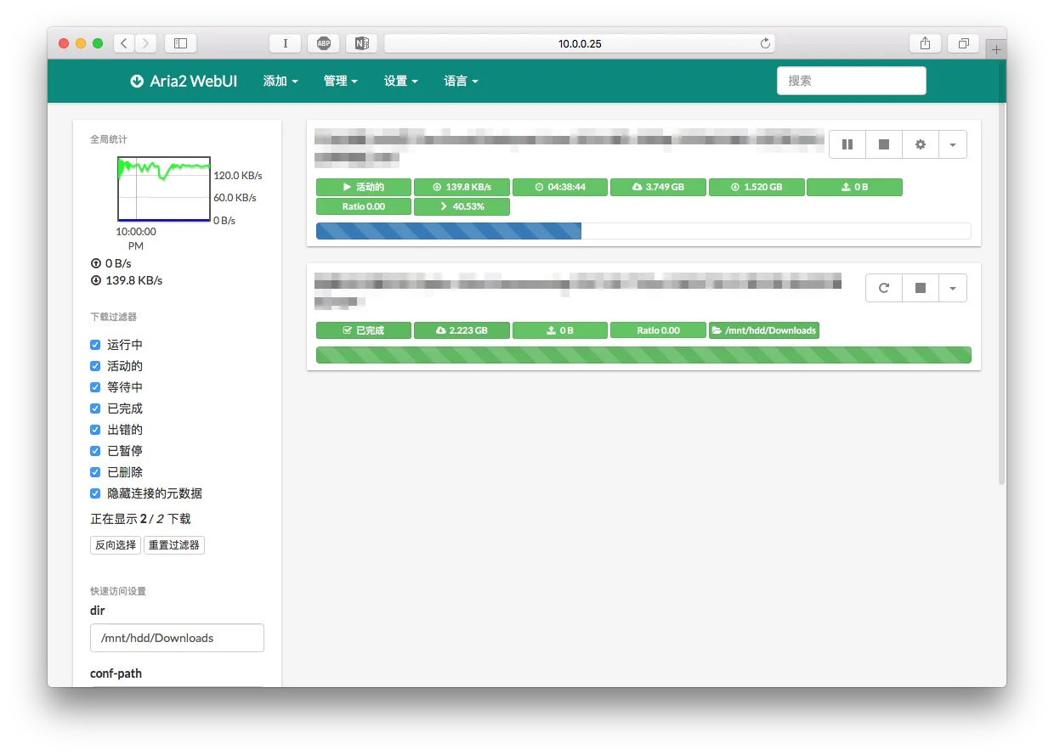
Task: Open the gear settings for the active download
Action: (920, 145)
